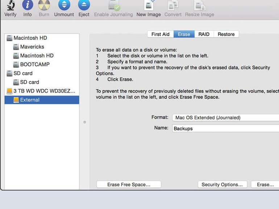The height and width of the screenshot is (209, 279).
Task: Open Security Options
Action: coord(222,184)
